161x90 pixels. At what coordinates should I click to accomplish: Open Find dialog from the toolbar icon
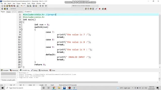pos(28,6)
